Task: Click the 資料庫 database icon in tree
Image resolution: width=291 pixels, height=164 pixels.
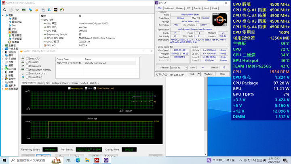Action: click(x=6, y=85)
